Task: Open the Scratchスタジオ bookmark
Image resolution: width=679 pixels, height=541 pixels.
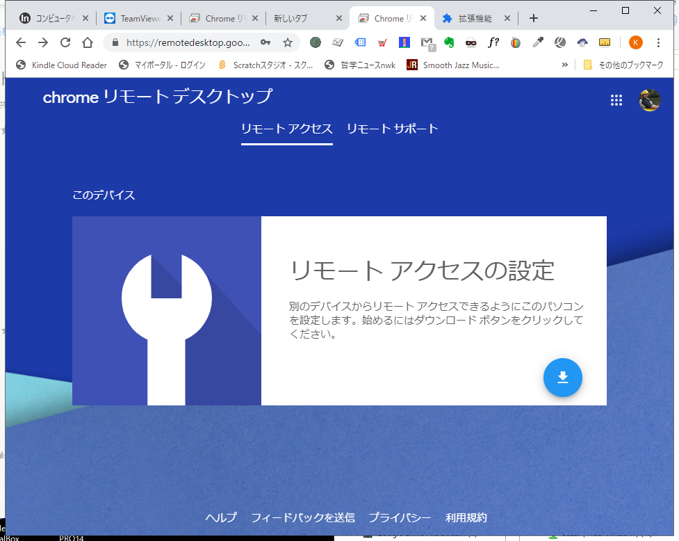Action: (x=265, y=65)
